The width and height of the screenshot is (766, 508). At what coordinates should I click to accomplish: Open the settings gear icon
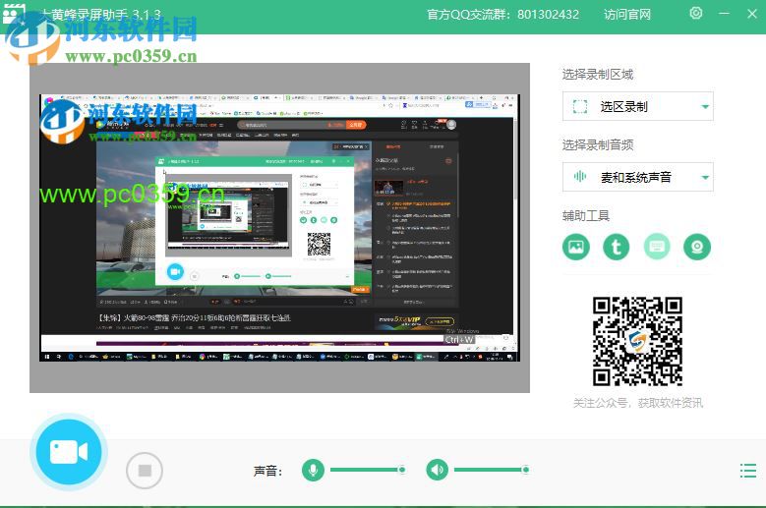coord(696,13)
